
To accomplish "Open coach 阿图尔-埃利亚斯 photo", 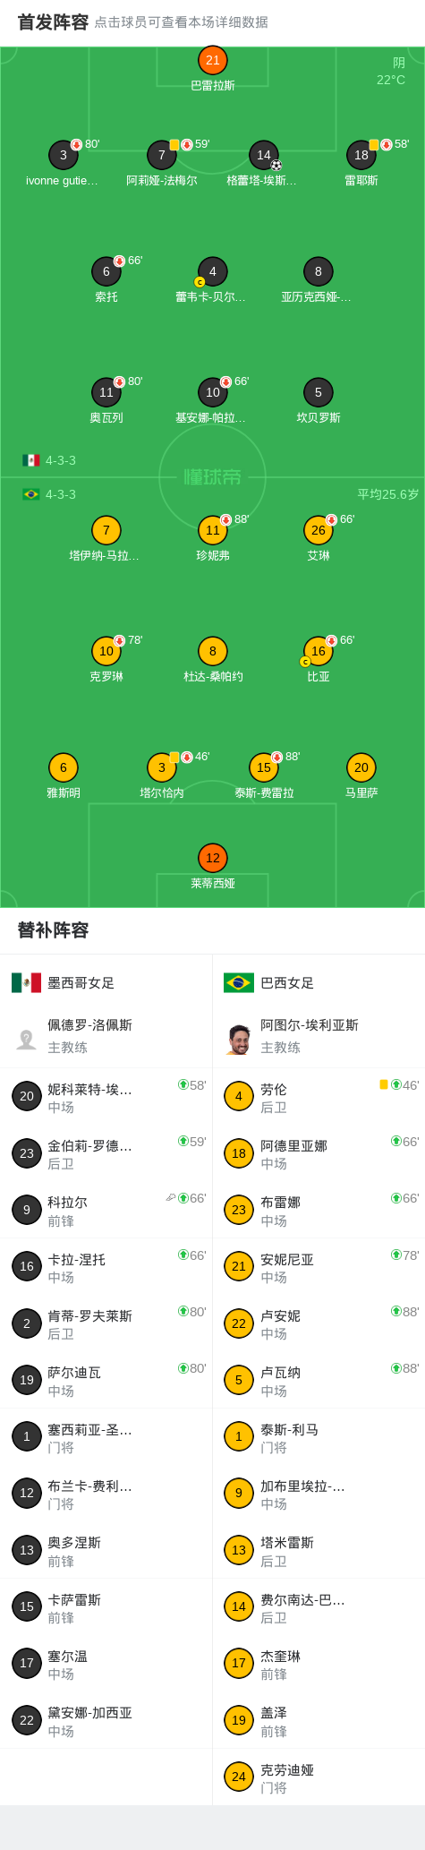I will (x=239, y=1039).
